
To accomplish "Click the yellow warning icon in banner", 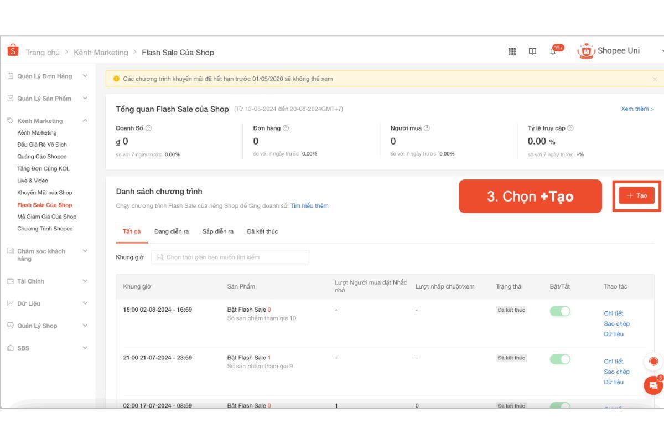I will (116, 79).
